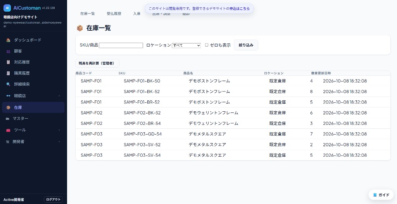Click the timestamp in SAMP-F03-SV-54 row

345,156
